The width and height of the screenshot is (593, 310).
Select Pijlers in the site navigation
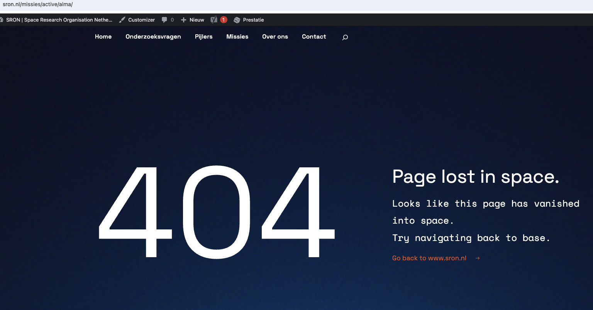[203, 37]
